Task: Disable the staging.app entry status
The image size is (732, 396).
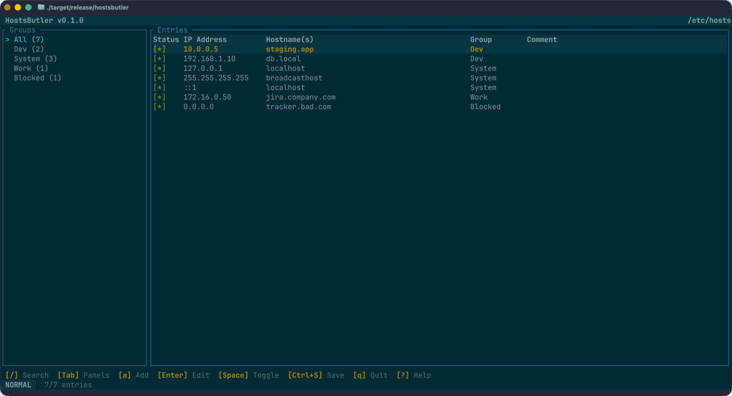Action: pos(159,49)
